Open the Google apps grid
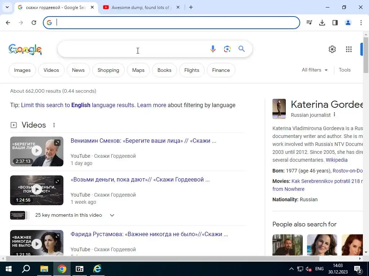Screen dimensions: 369x276 pos(349,49)
